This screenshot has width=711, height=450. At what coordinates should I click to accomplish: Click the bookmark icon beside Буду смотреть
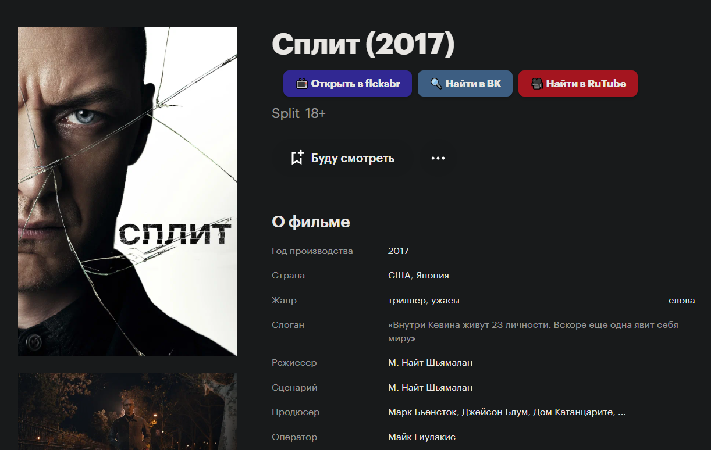pyautogui.click(x=297, y=158)
